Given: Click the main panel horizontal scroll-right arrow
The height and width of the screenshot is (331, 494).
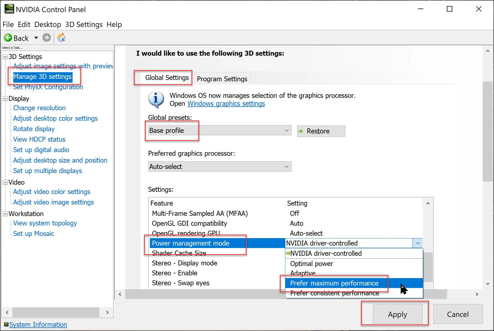Looking at the screenshot, I should 477,294.
